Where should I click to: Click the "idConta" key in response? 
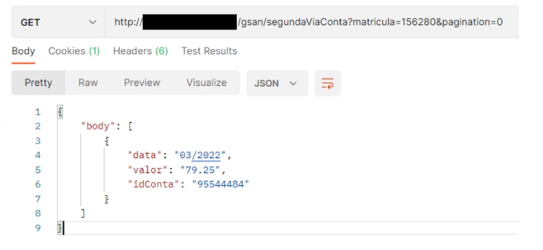153,184
